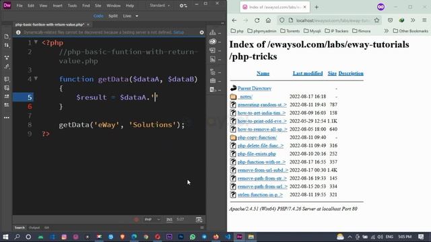Switch to the Search bottom panel tab
The width and height of the screenshot is (431, 242).
(20, 228)
